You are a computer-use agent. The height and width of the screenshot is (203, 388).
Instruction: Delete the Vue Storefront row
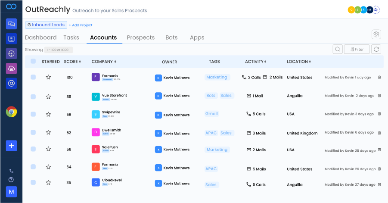click(379, 96)
